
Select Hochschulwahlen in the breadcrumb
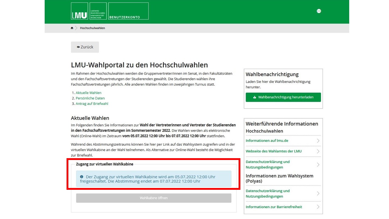[92, 28]
